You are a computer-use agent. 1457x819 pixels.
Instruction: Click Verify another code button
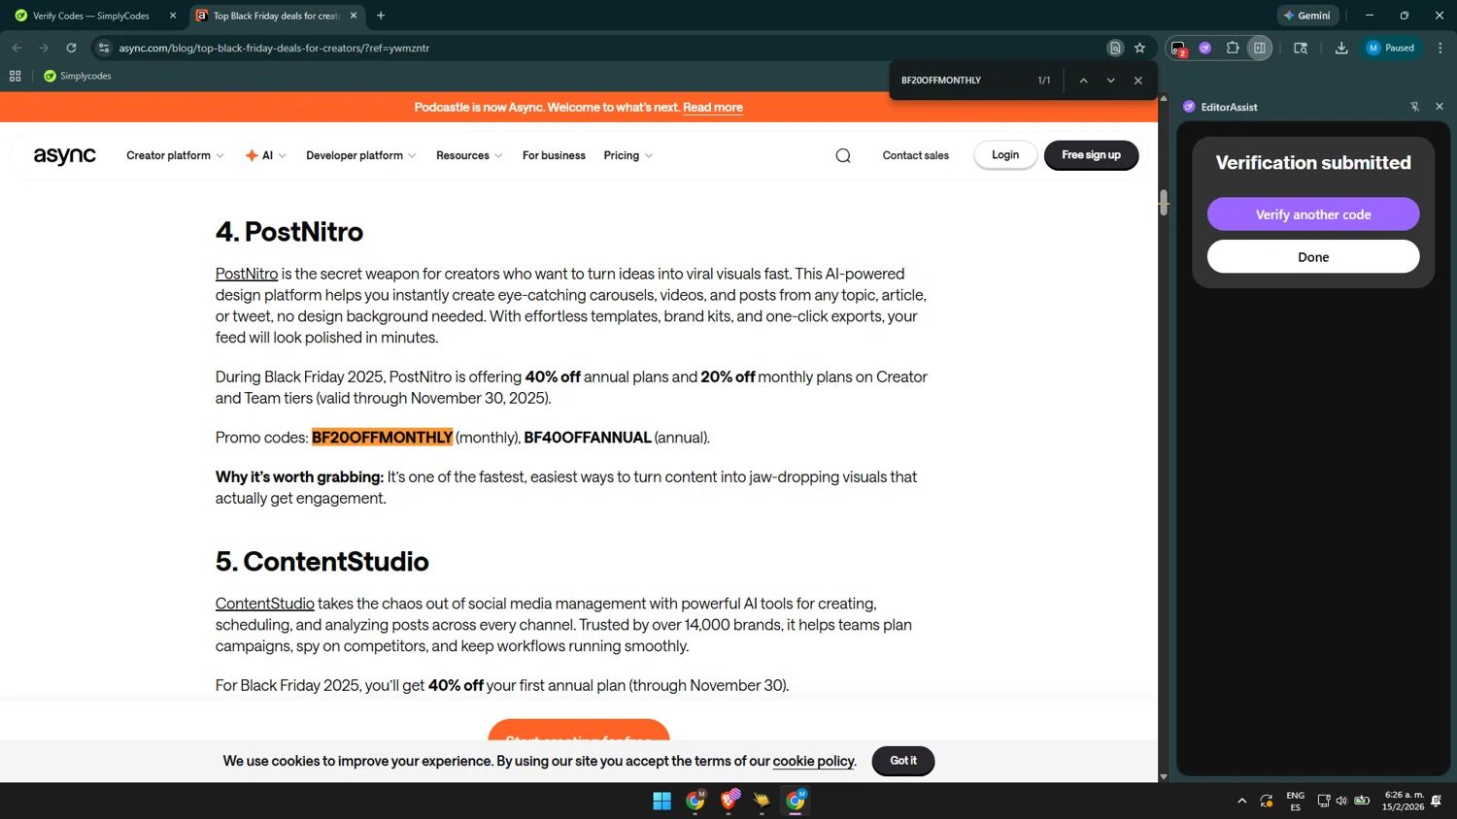click(1313, 214)
